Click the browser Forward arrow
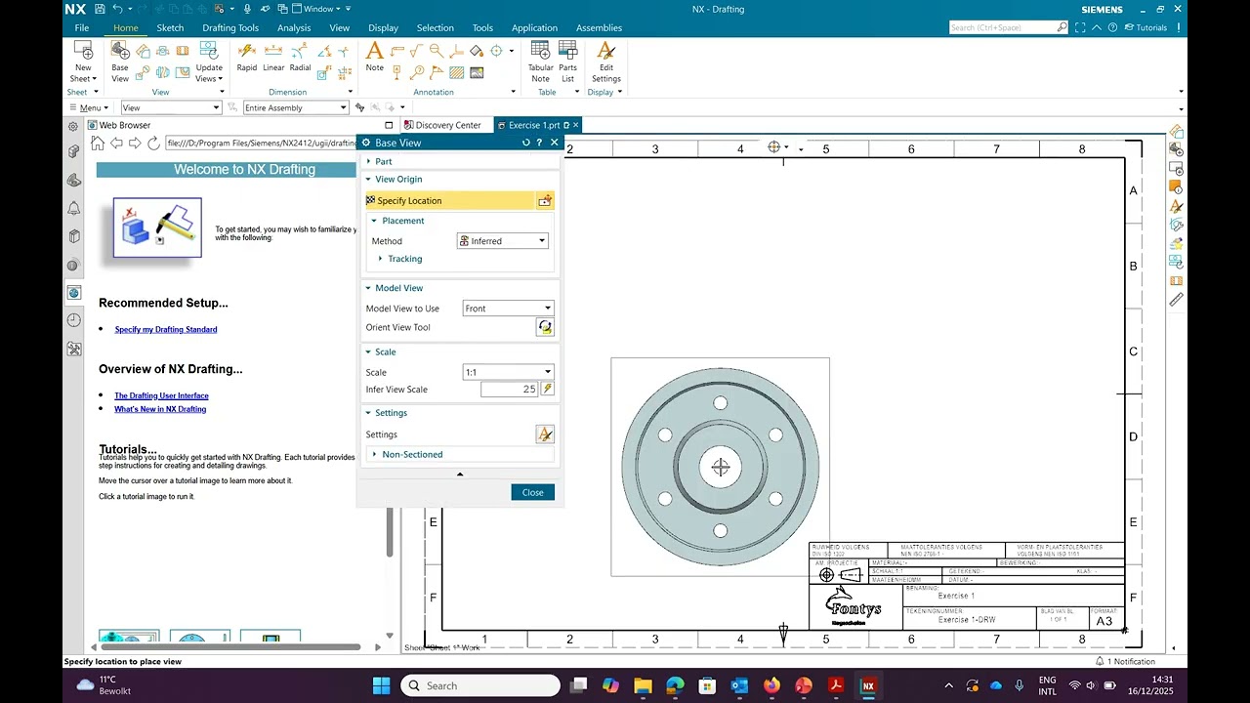Screen dimensions: 1250x703 point(135,143)
